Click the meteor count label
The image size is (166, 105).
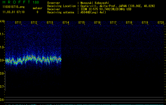coord(37,8)
